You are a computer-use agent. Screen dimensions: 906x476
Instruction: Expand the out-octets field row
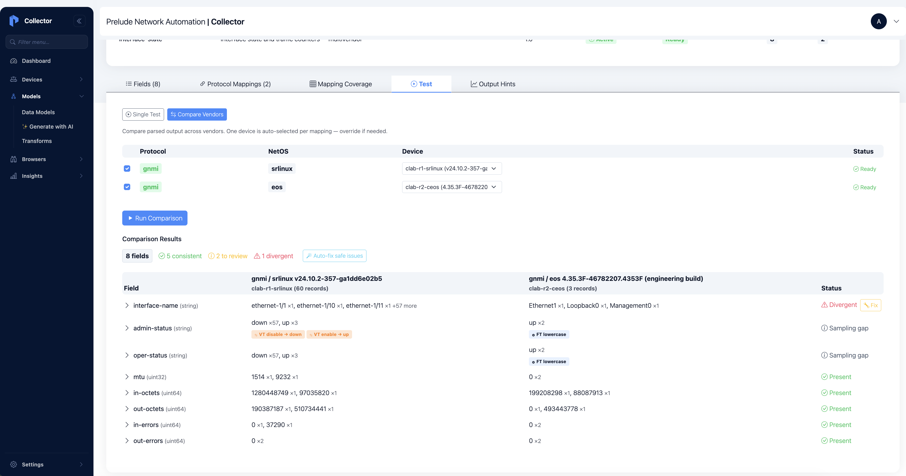point(127,409)
